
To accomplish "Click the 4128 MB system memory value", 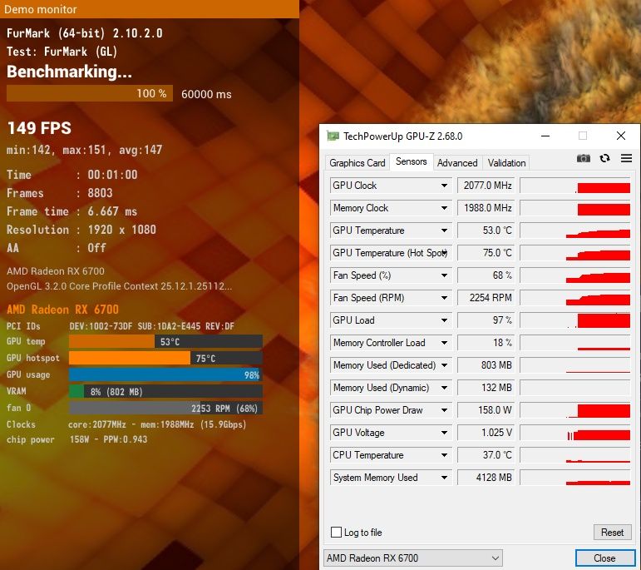I will tap(486, 478).
